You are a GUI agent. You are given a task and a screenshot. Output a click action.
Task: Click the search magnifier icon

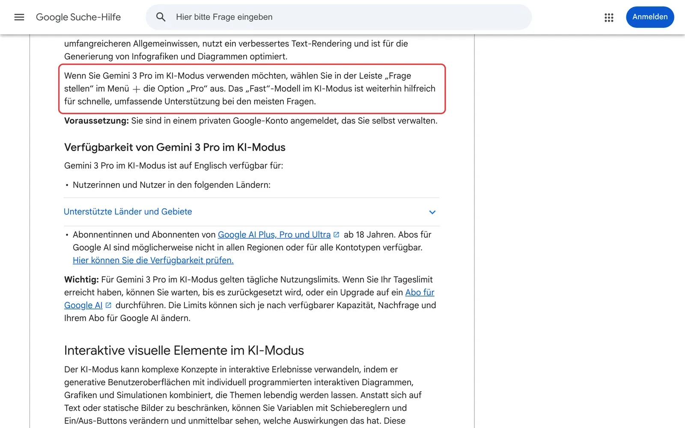pos(161,17)
